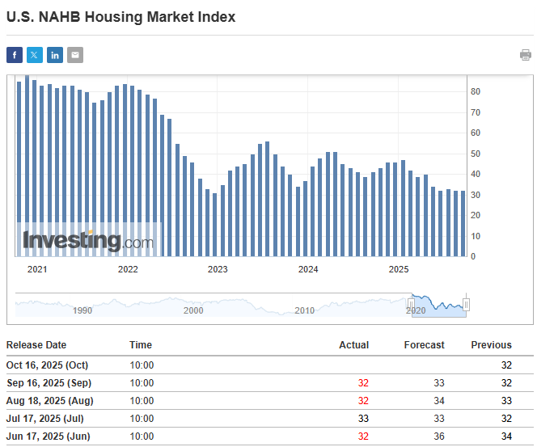The image size is (537, 447).
Task: Send by email using envelope icon
Action: click(x=75, y=55)
